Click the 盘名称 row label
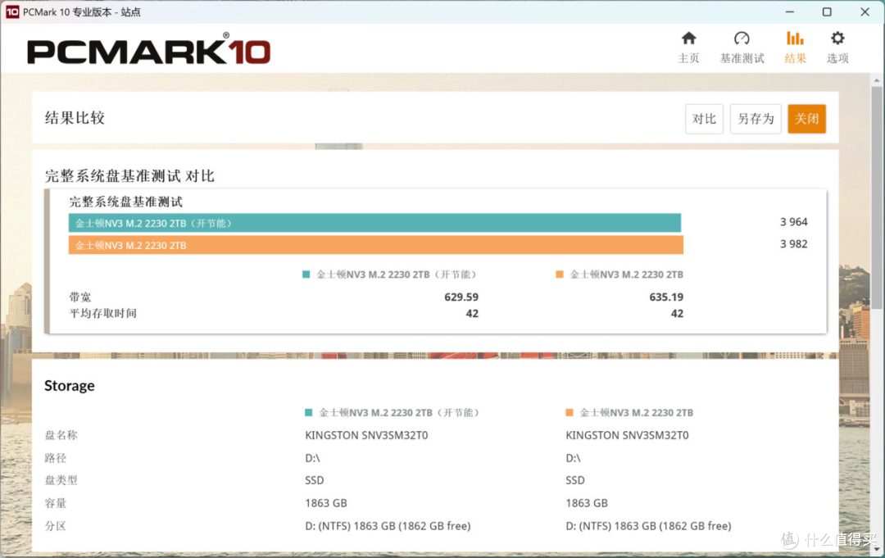Image resolution: width=885 pixels, height=558 pixels. pyautogui.click(x=61, y=435)
